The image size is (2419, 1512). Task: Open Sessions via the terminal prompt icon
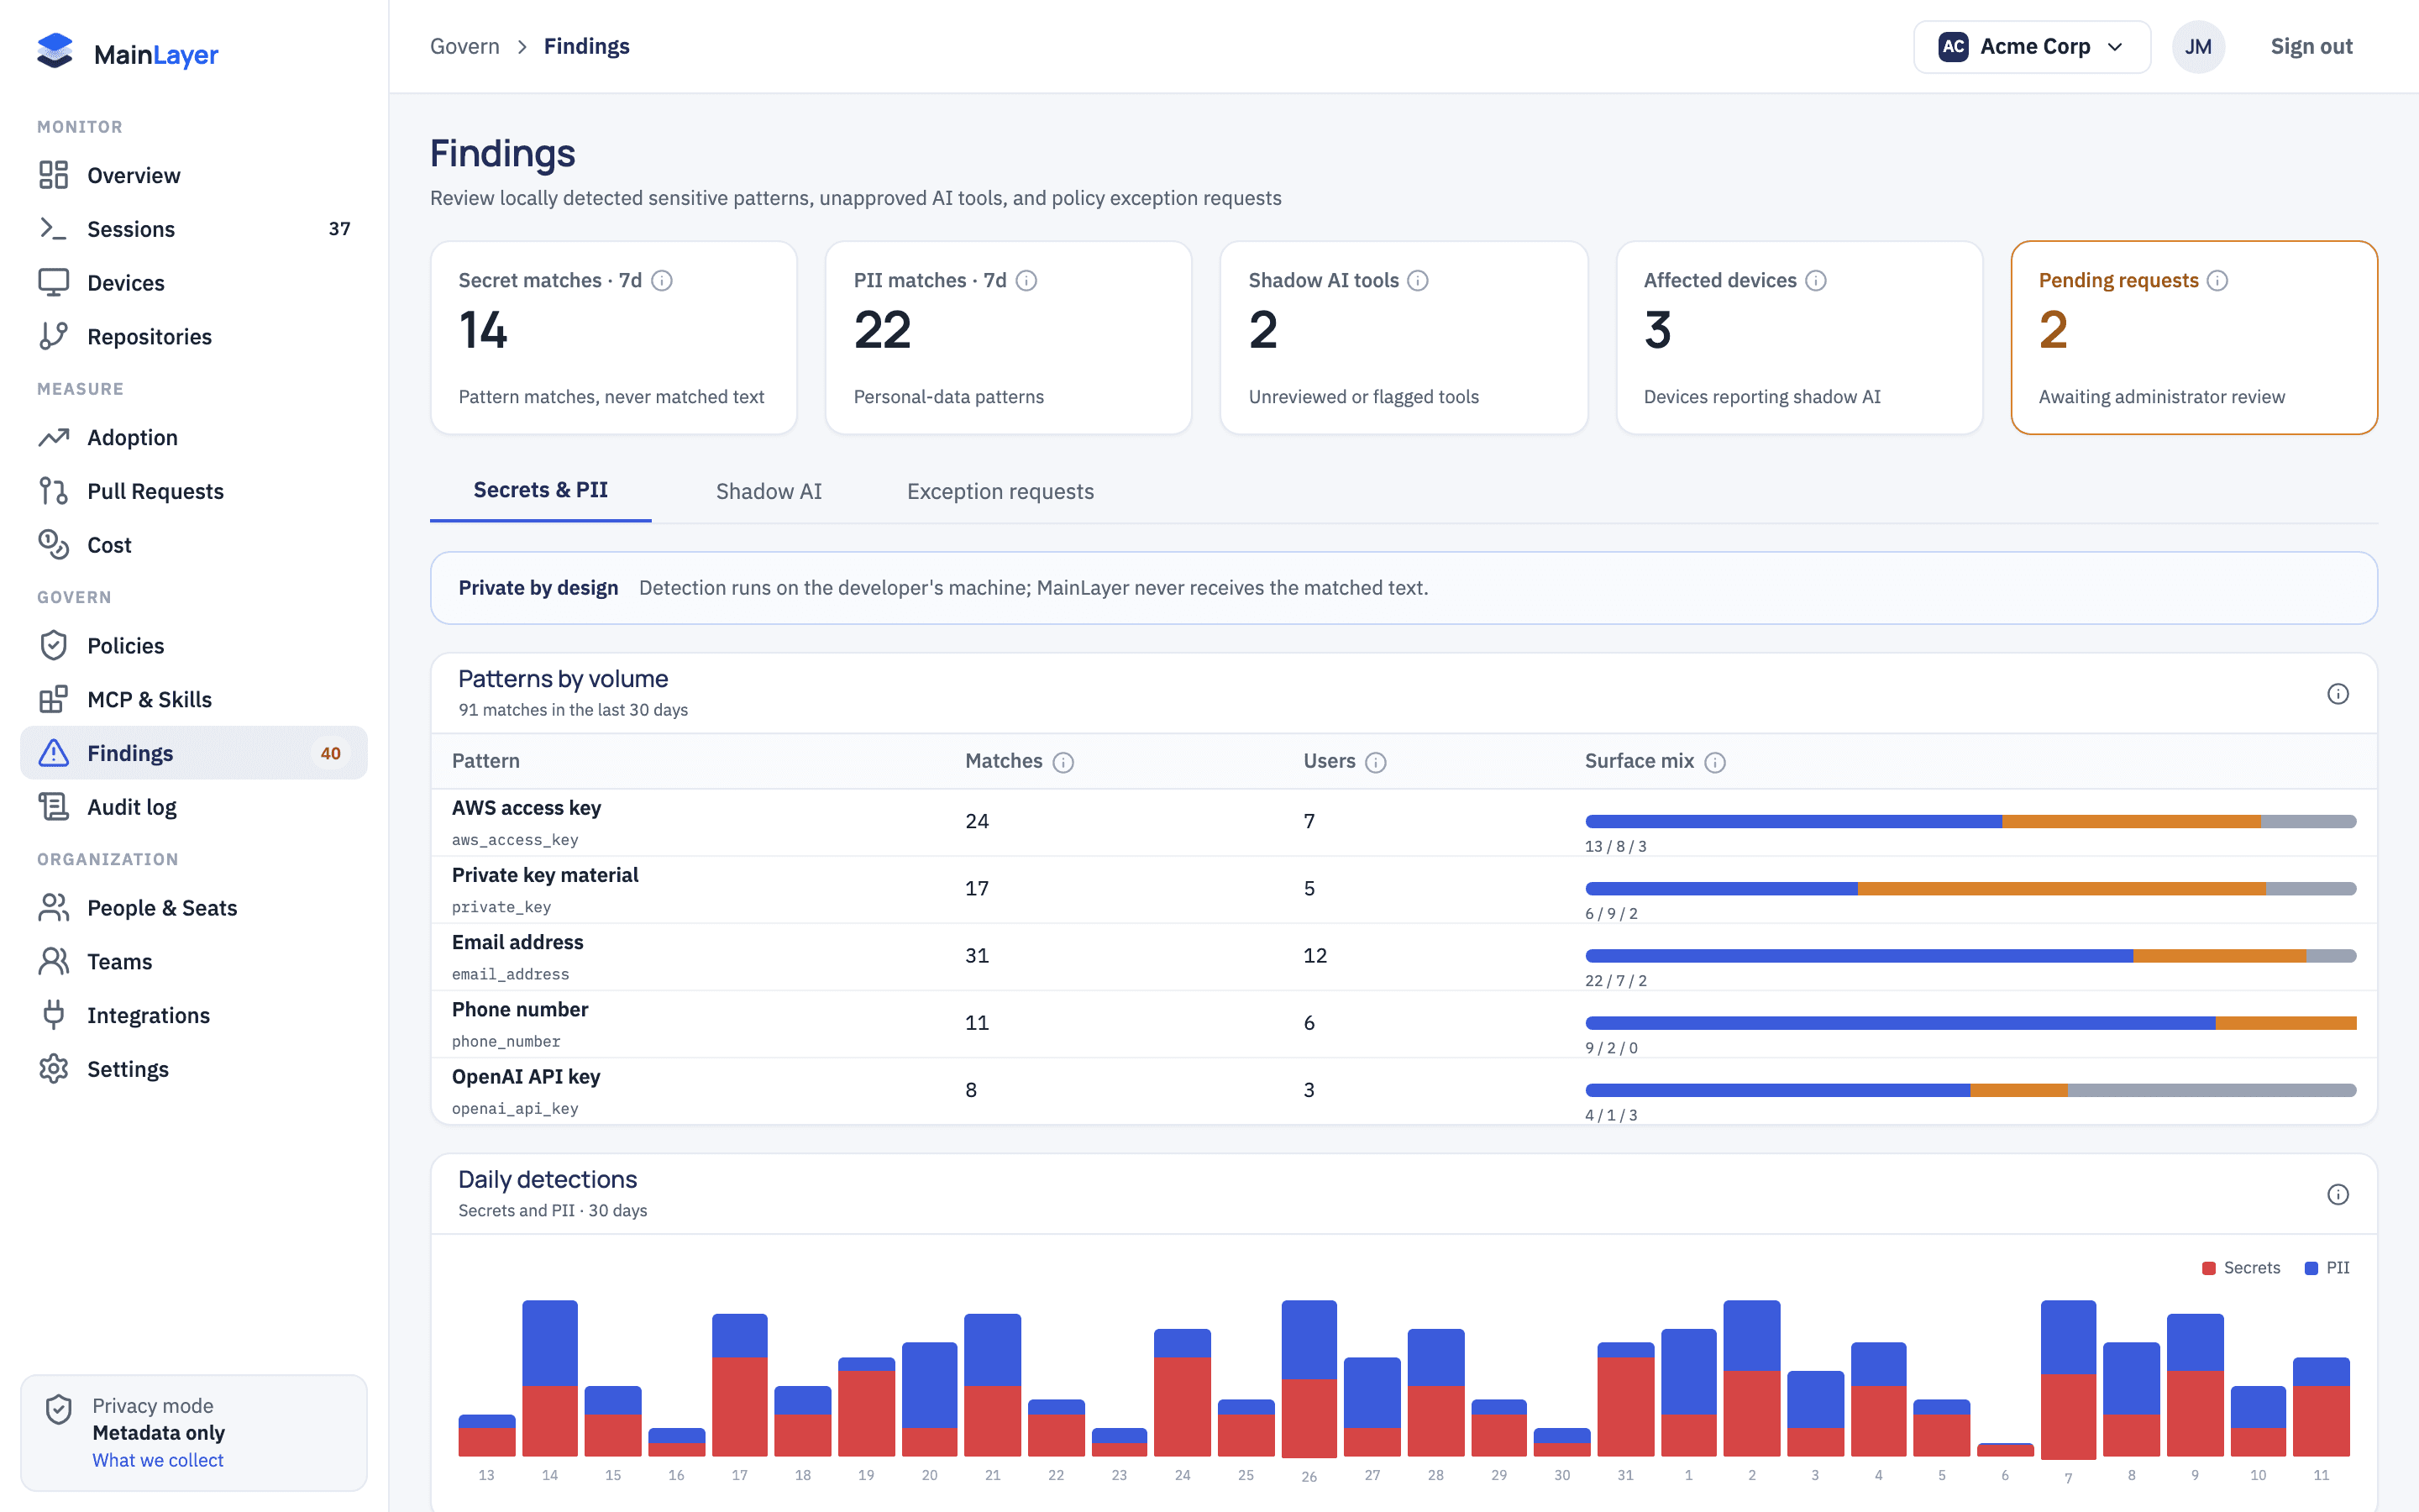(x=54, y=229)
